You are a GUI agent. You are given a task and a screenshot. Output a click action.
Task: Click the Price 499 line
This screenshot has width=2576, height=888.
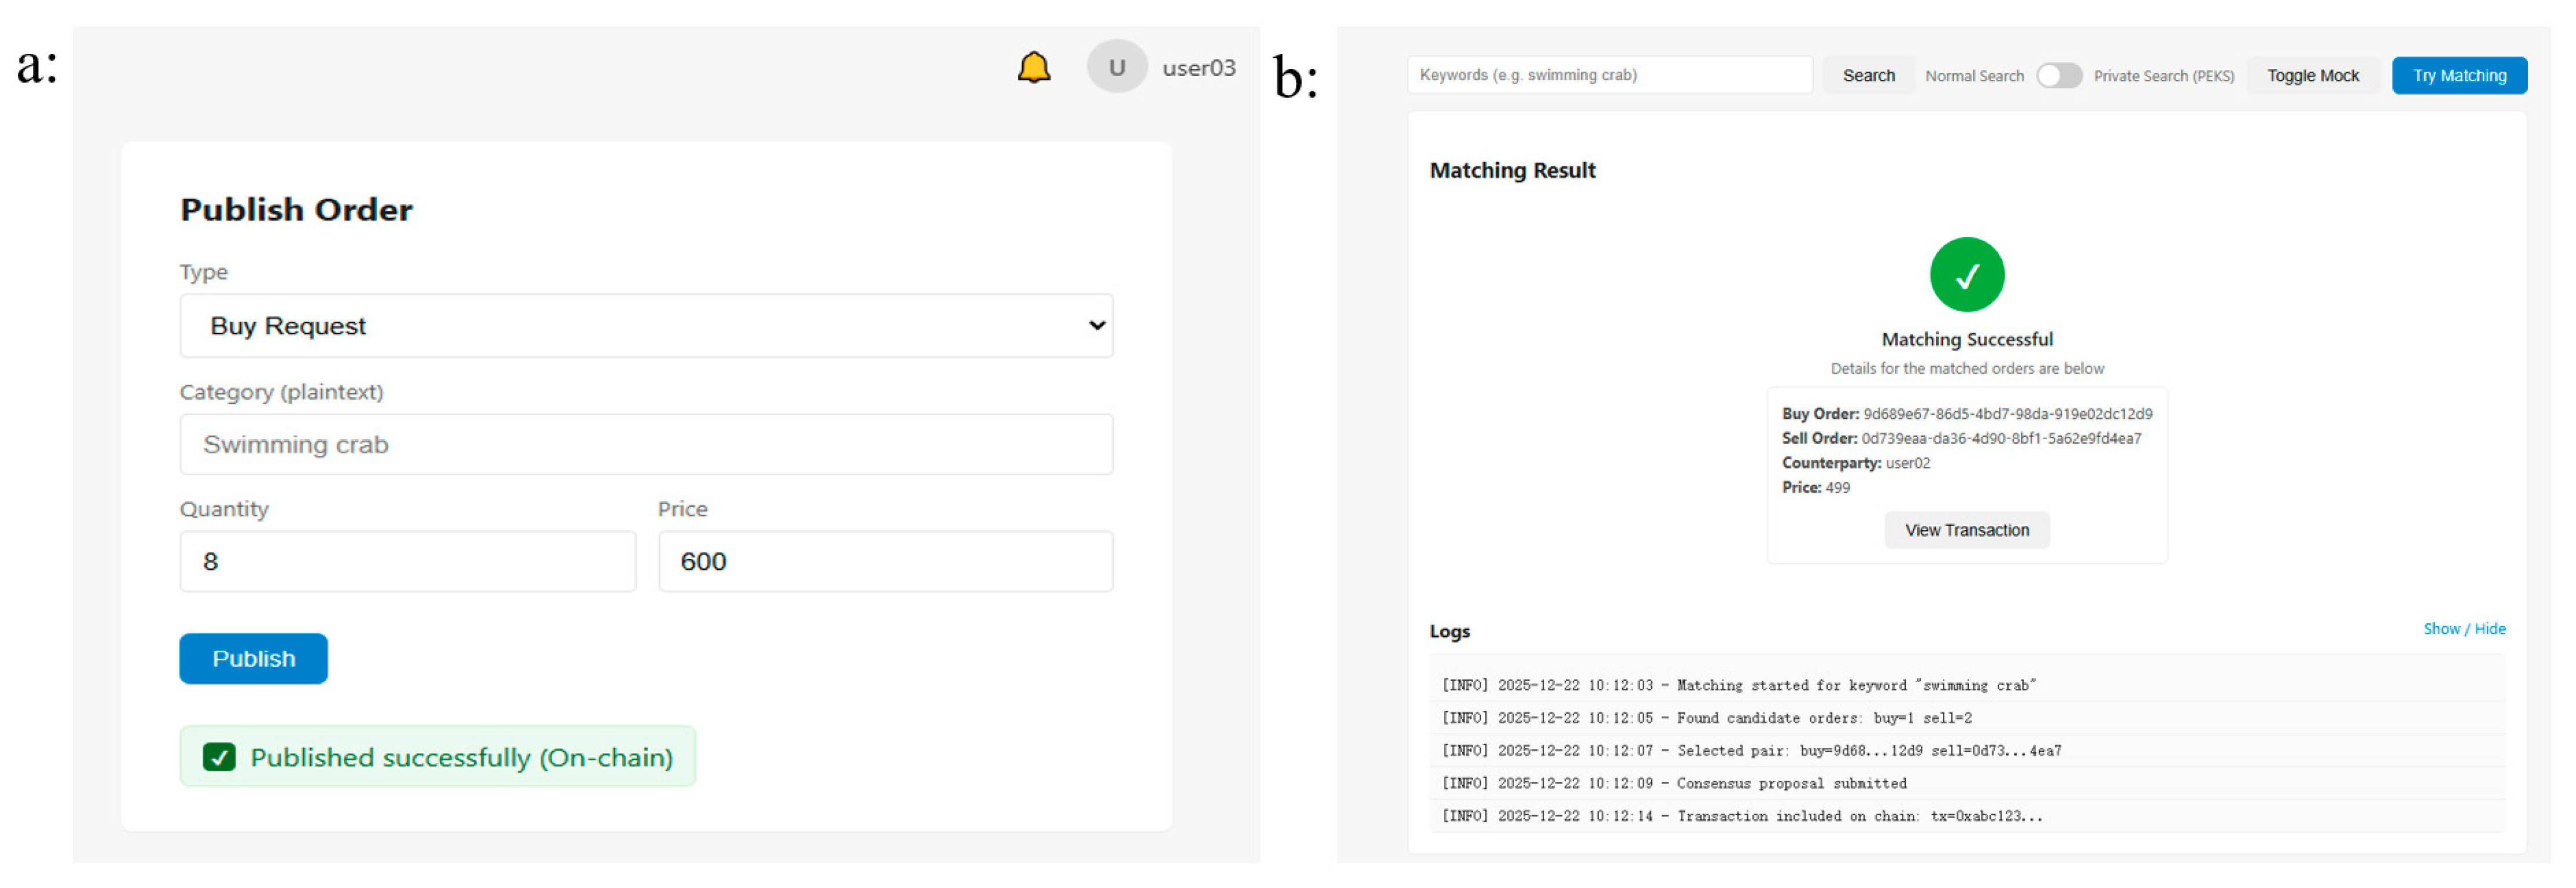(x=1815, y=488)
